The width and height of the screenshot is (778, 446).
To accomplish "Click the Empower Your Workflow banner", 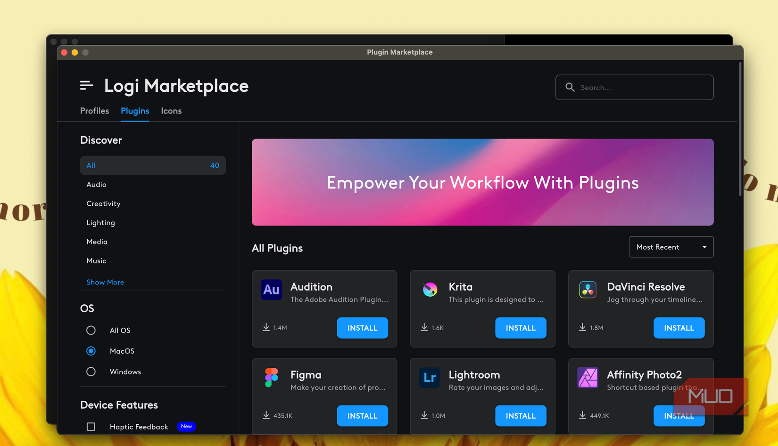I will pos(482,182).
